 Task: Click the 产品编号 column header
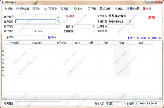14,43
